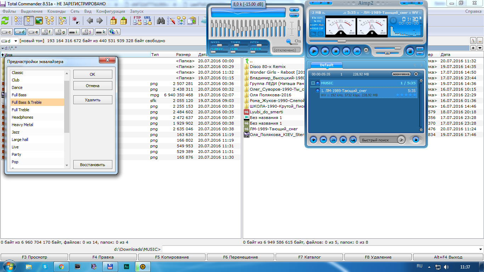Image resolution: width=484 pixels, height=272 pixels.
Task: Click the invert selection asterisk icon
Action: point(76,21)
